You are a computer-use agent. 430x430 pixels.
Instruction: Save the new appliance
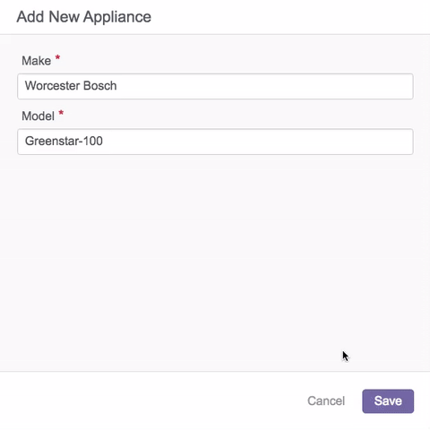[388, 401]
